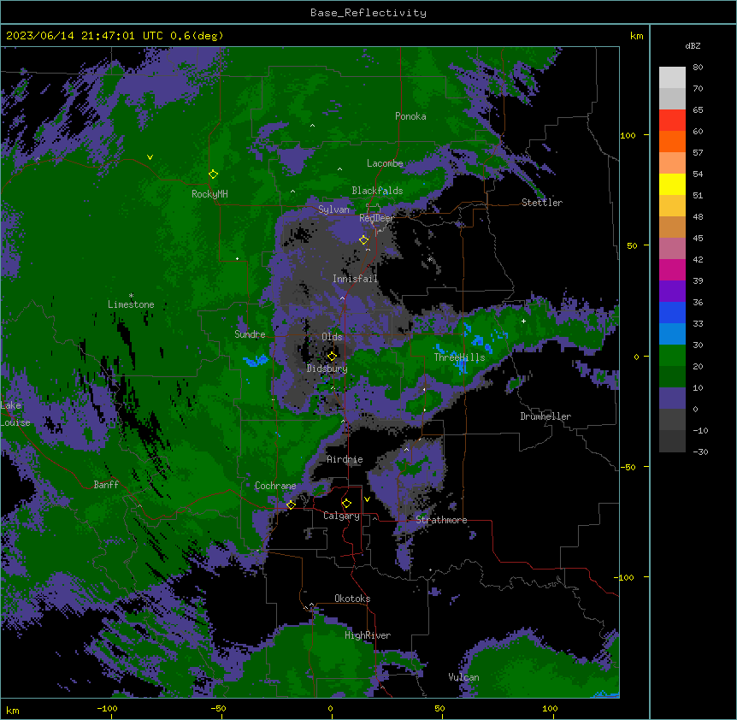This screenshot has height=720, width=737.
Task: Click the km label at top right
Action: 636,36
